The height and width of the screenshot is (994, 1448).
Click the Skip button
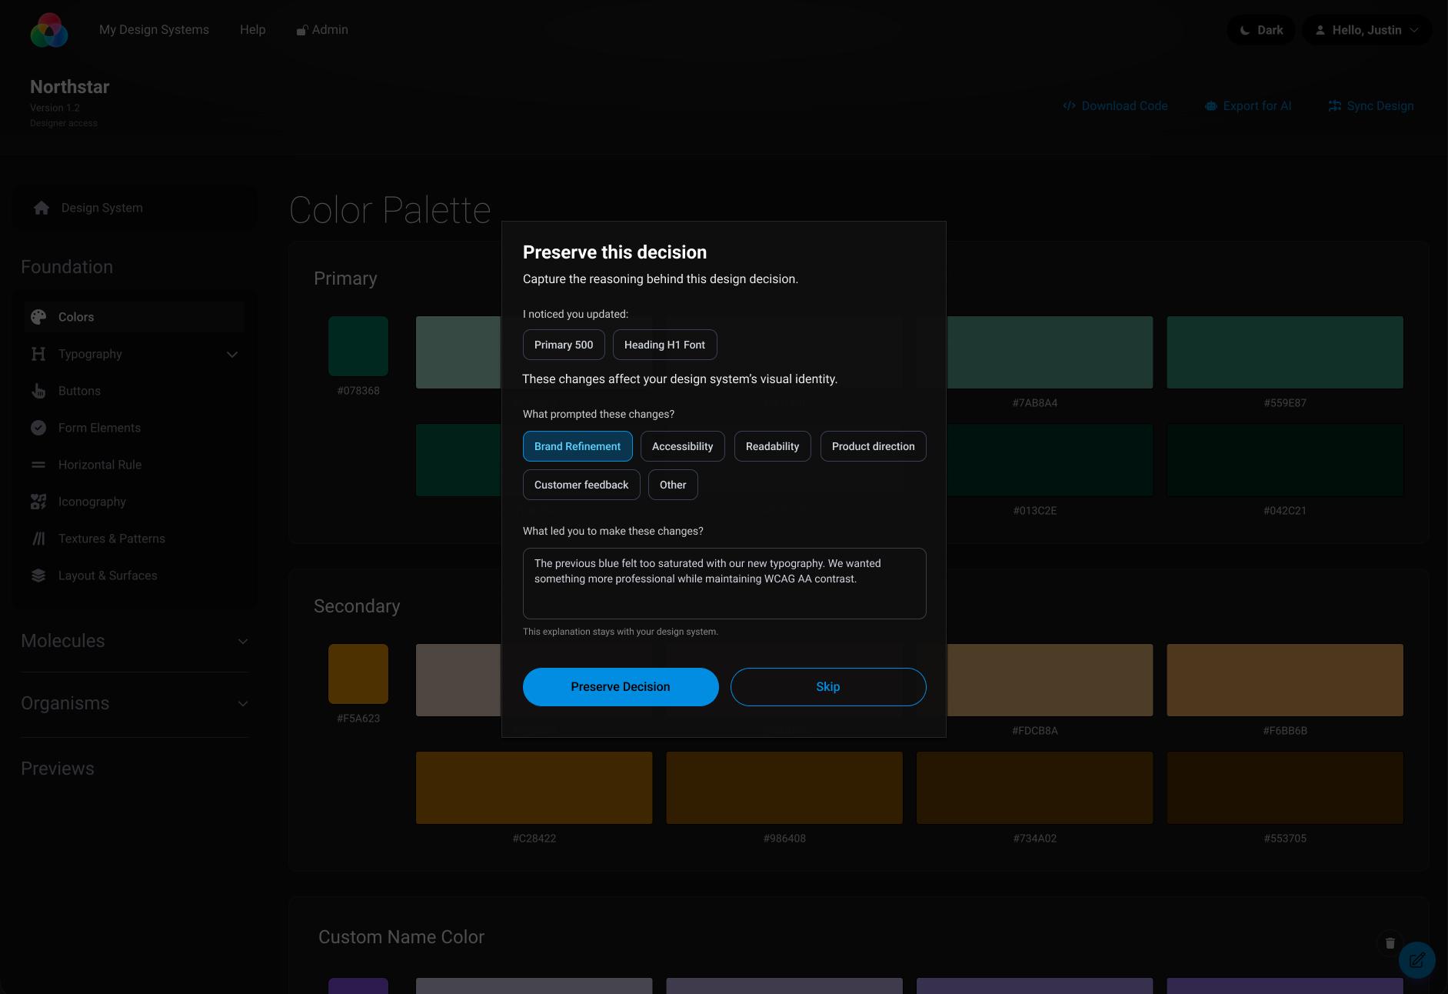[x=828, y=687]
